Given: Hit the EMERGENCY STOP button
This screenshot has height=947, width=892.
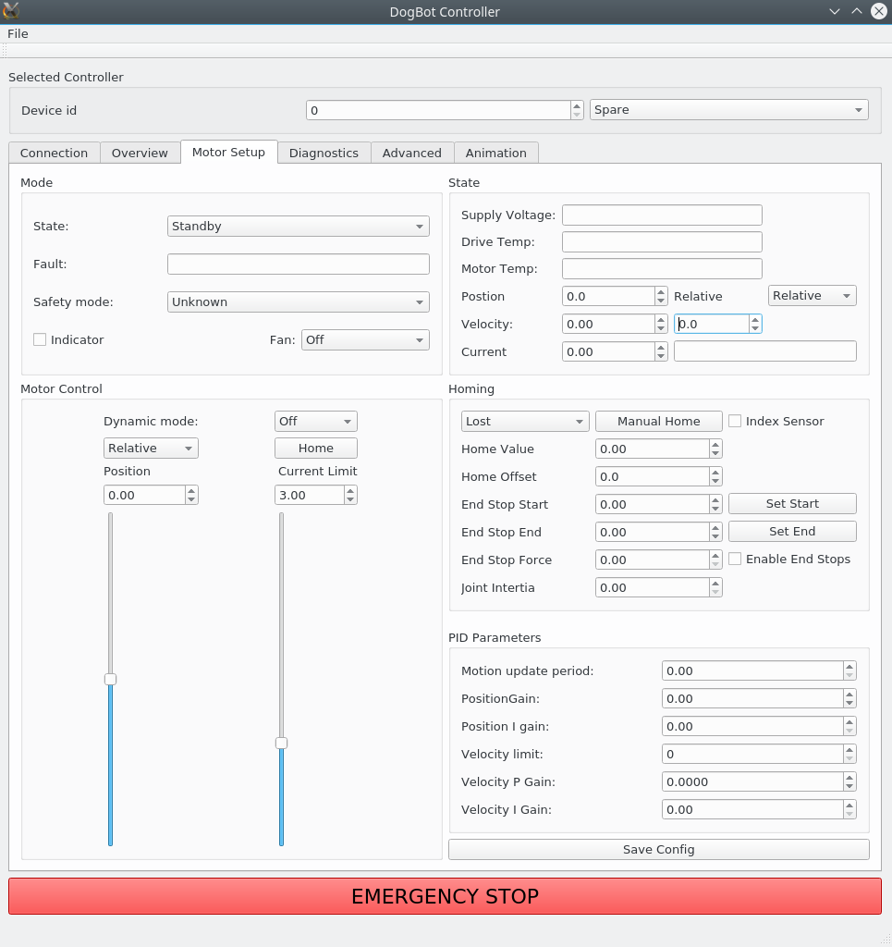Looking at the screenshot, I should coord(445,896).
